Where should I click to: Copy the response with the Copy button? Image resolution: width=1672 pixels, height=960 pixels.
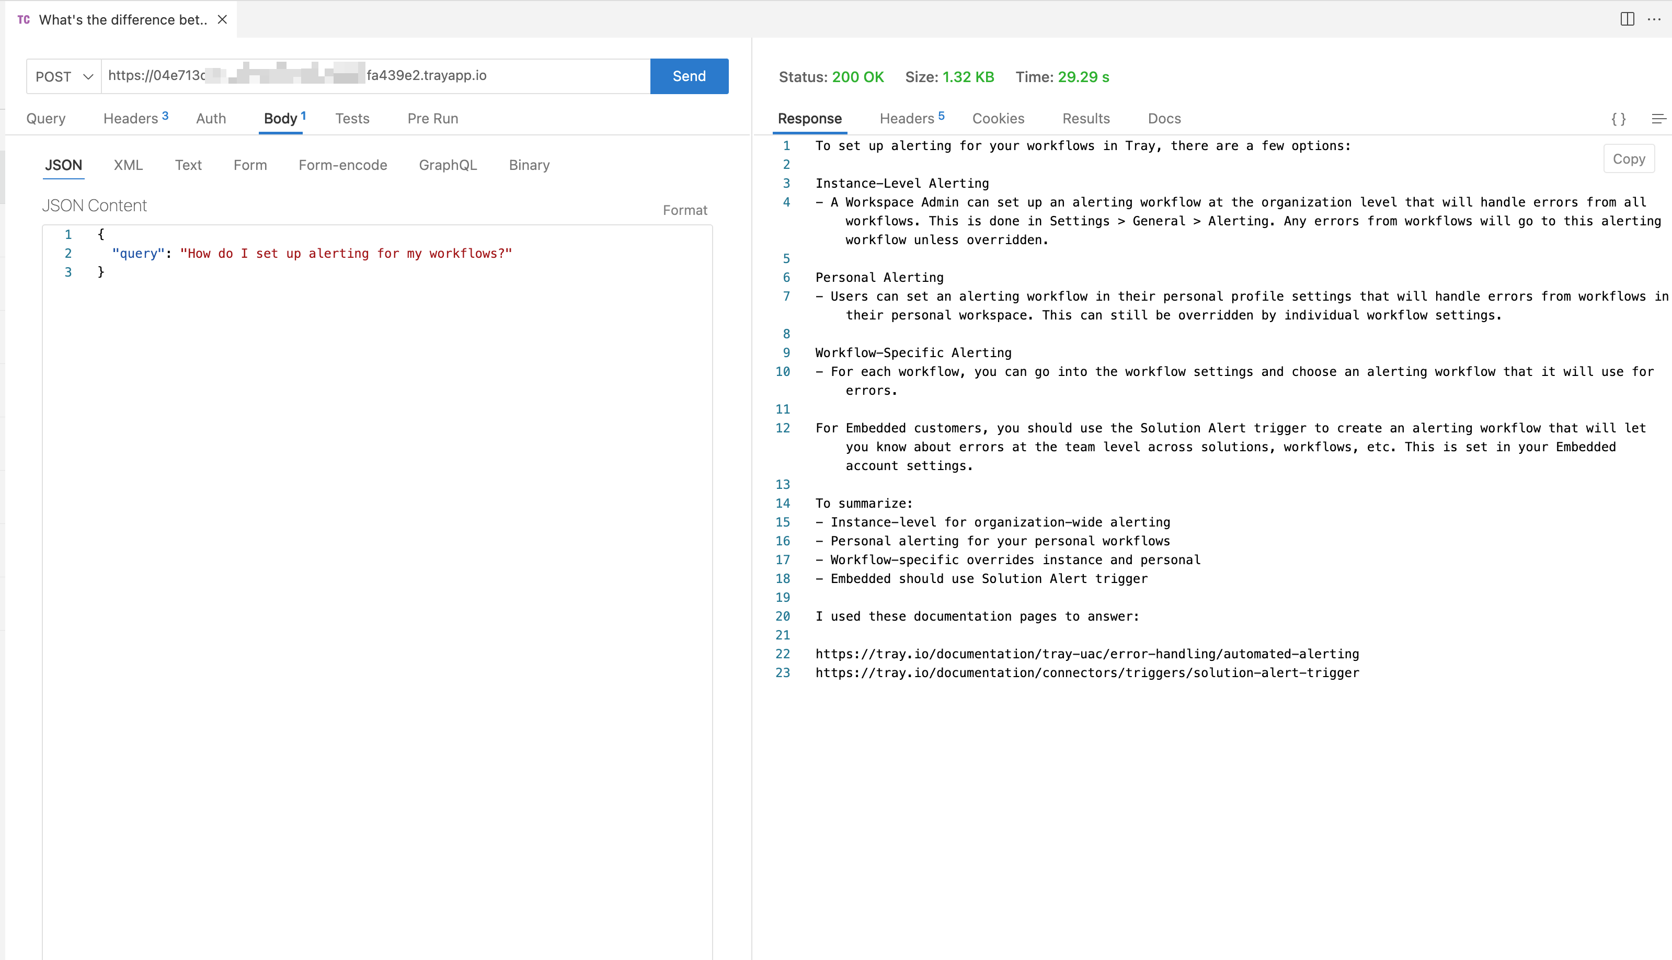(x=1629, y=158)
